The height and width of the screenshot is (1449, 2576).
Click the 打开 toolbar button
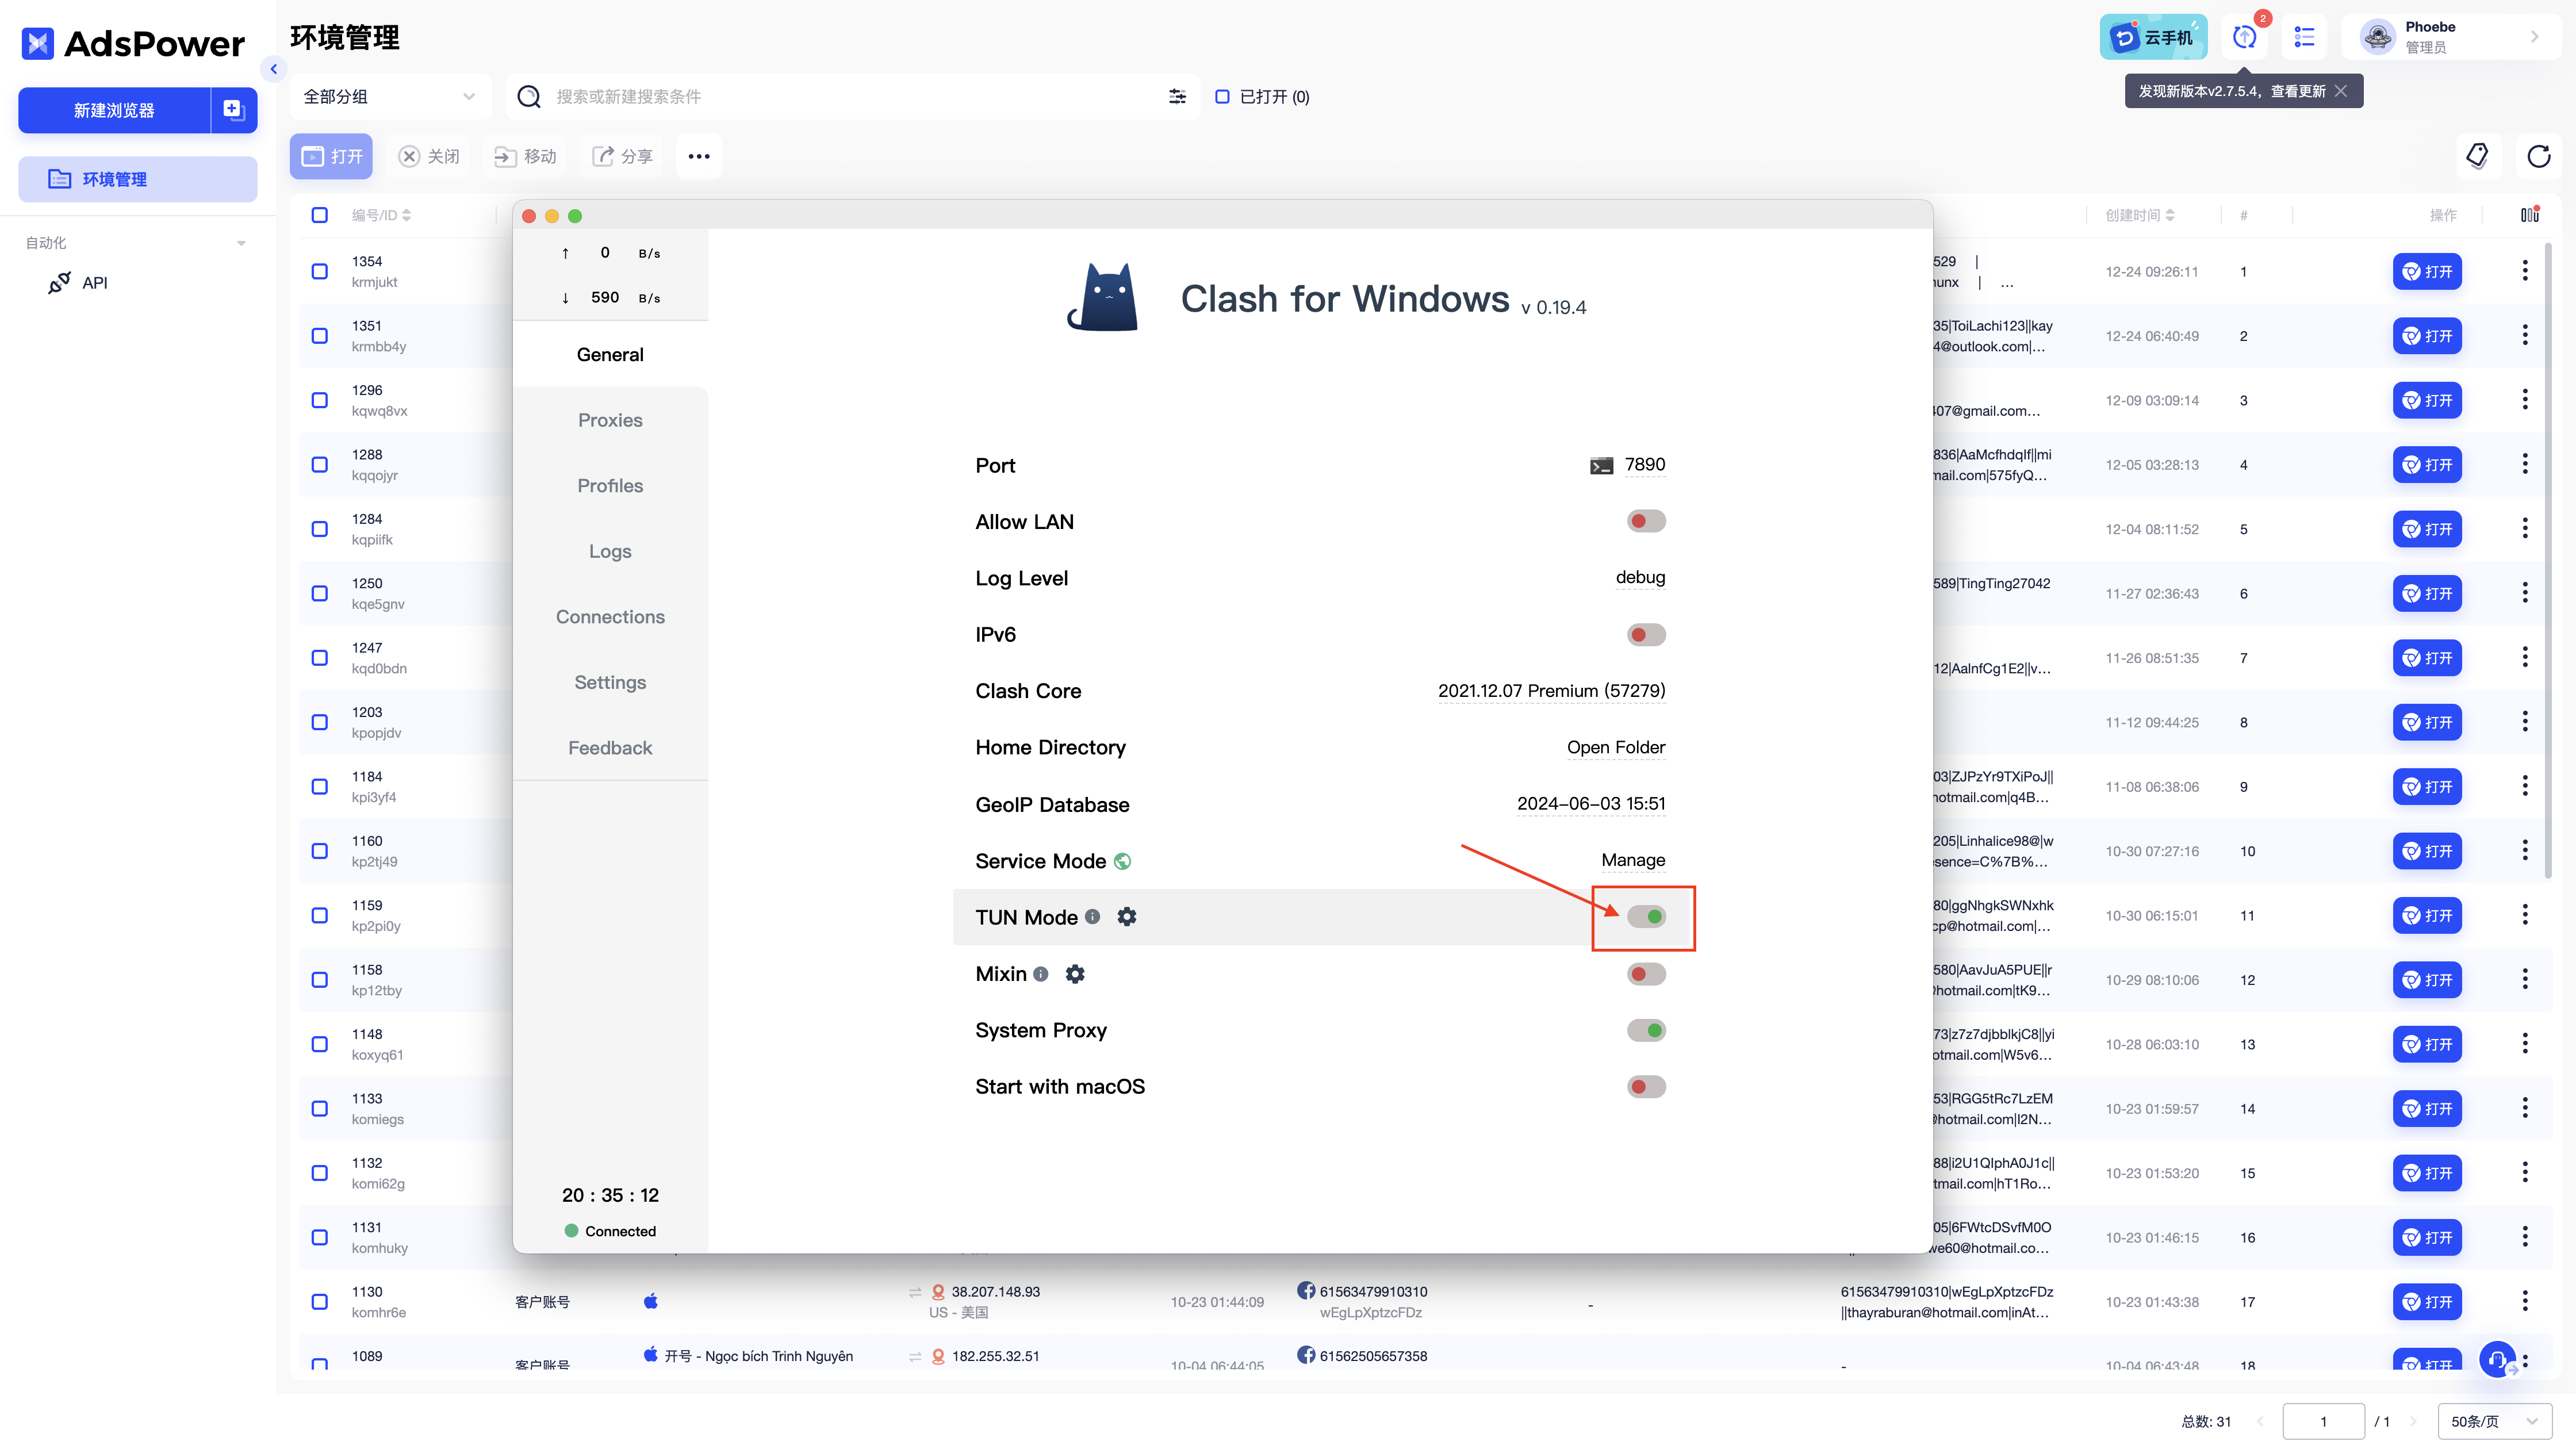pos(331,156)
